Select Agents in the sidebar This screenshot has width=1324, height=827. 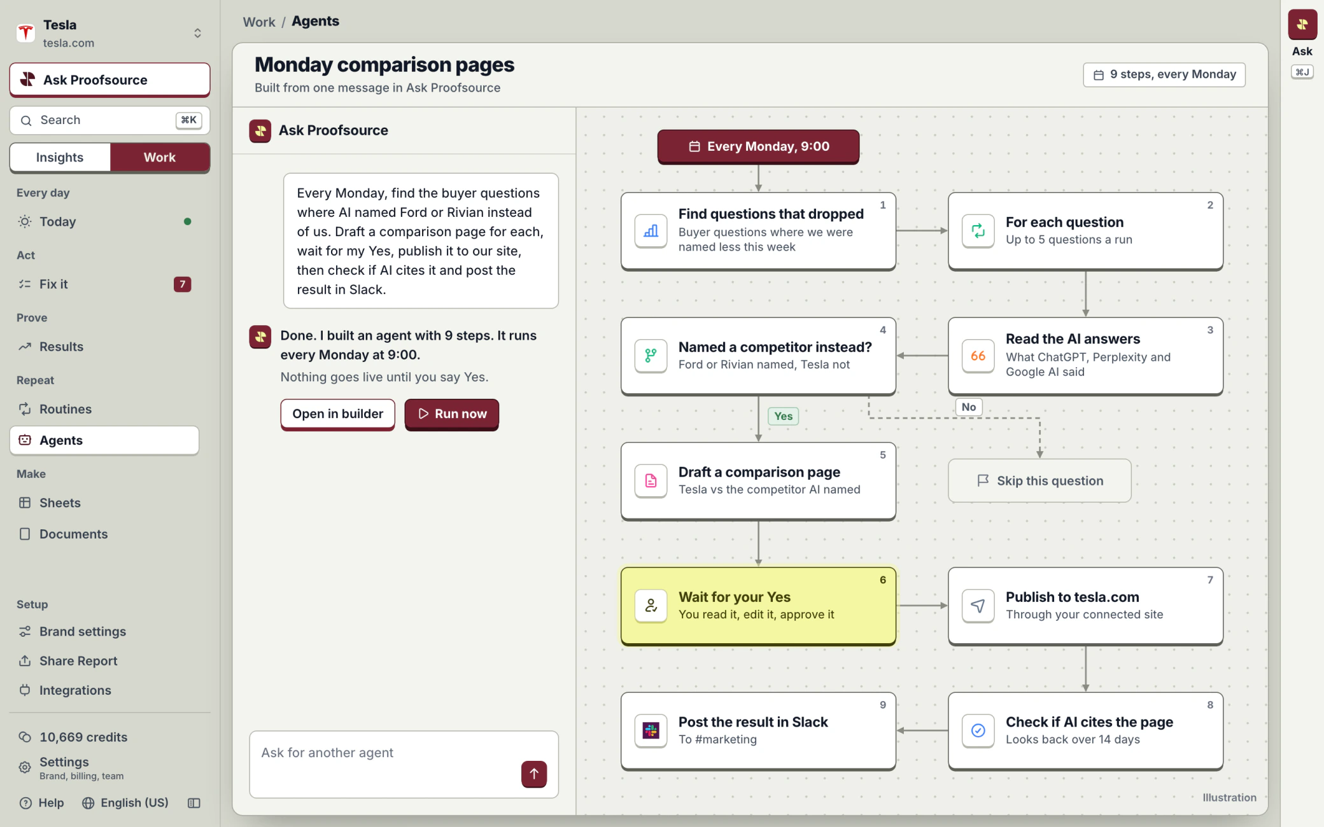tap(104, 440)
